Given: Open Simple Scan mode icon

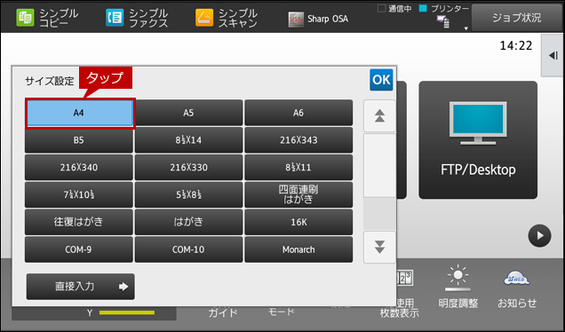Looking at the screenshot, I should point(204,18).
